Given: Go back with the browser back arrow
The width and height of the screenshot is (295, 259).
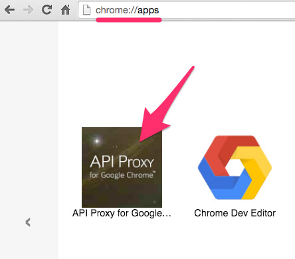Looking at the screenshot, I should [9, 10].
